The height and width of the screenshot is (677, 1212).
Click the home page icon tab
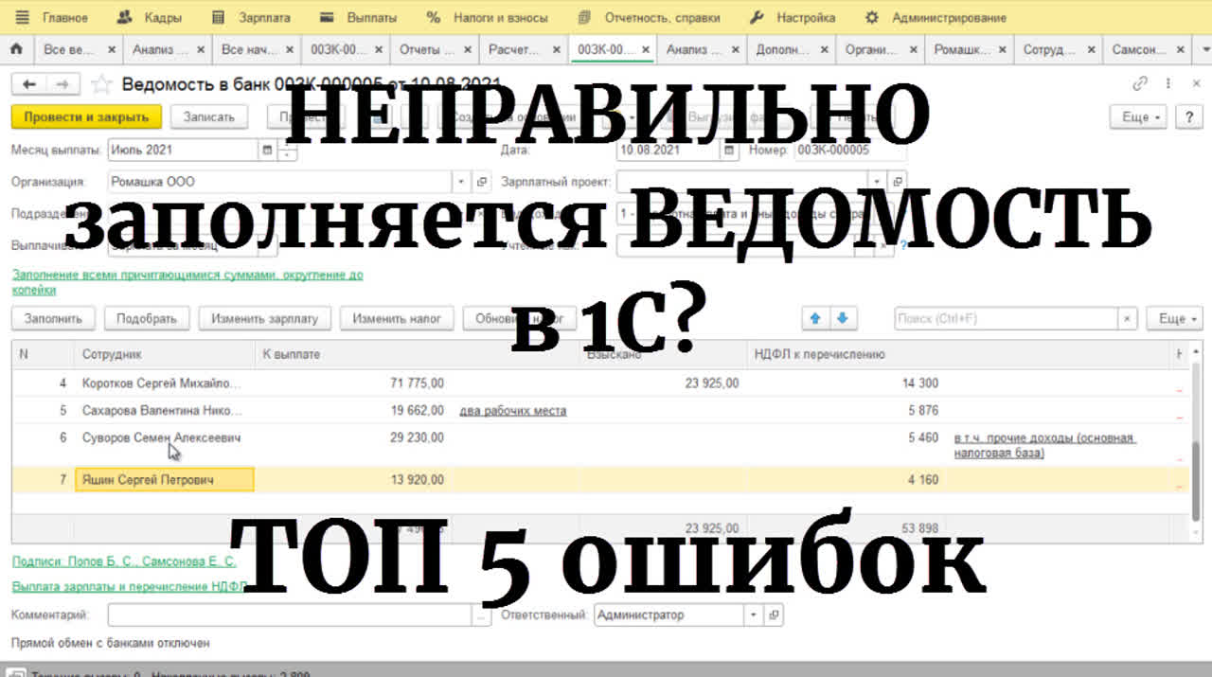pyautogui.click(x=16, y=49)
